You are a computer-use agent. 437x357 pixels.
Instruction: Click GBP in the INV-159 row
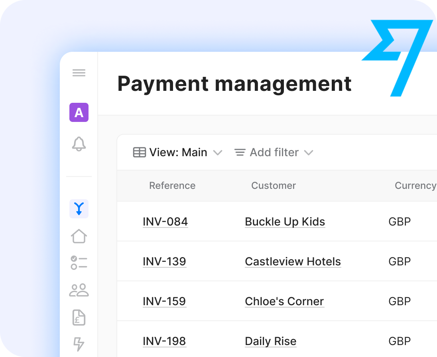tap(400, 301)
